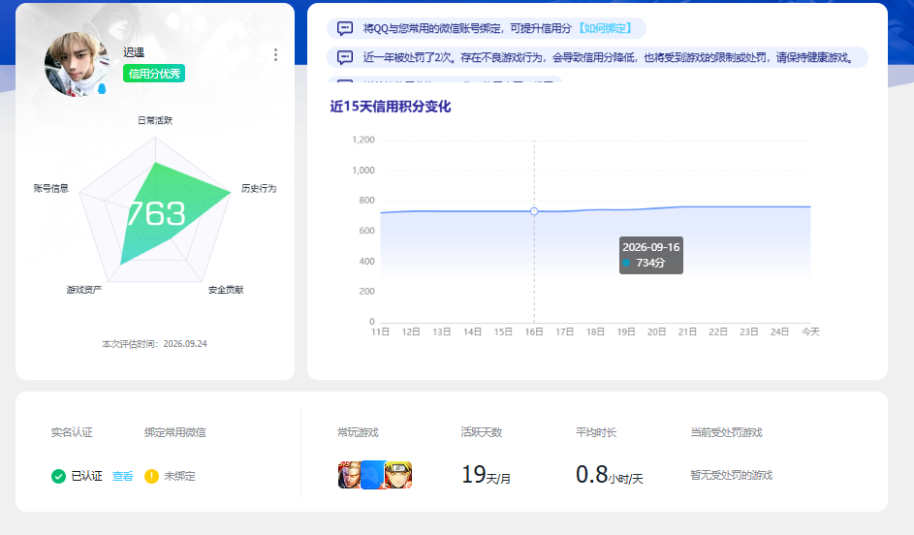Click the 0.8小时/天 average duration value
The width and height of the screenshot is (914, 535).
609,475
